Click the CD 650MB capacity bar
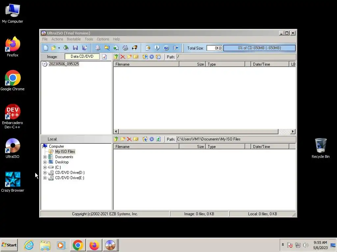Image resolution: width=337 pixels, height=252 pixels. click(x=259, y=48)
